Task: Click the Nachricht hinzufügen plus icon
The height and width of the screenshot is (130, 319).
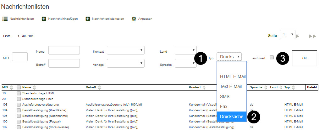Action: (x=44, y=19)
